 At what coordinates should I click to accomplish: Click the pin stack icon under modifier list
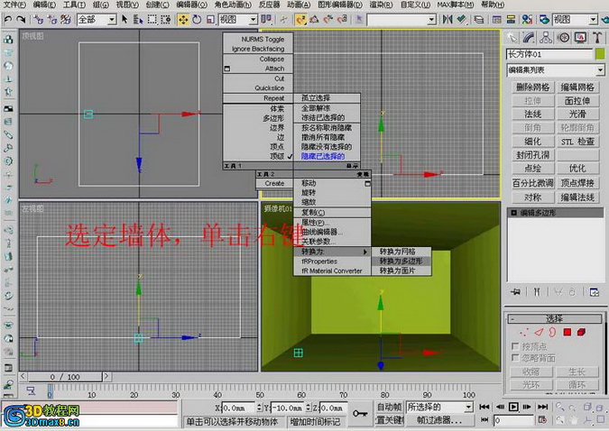tap(513, 291)
